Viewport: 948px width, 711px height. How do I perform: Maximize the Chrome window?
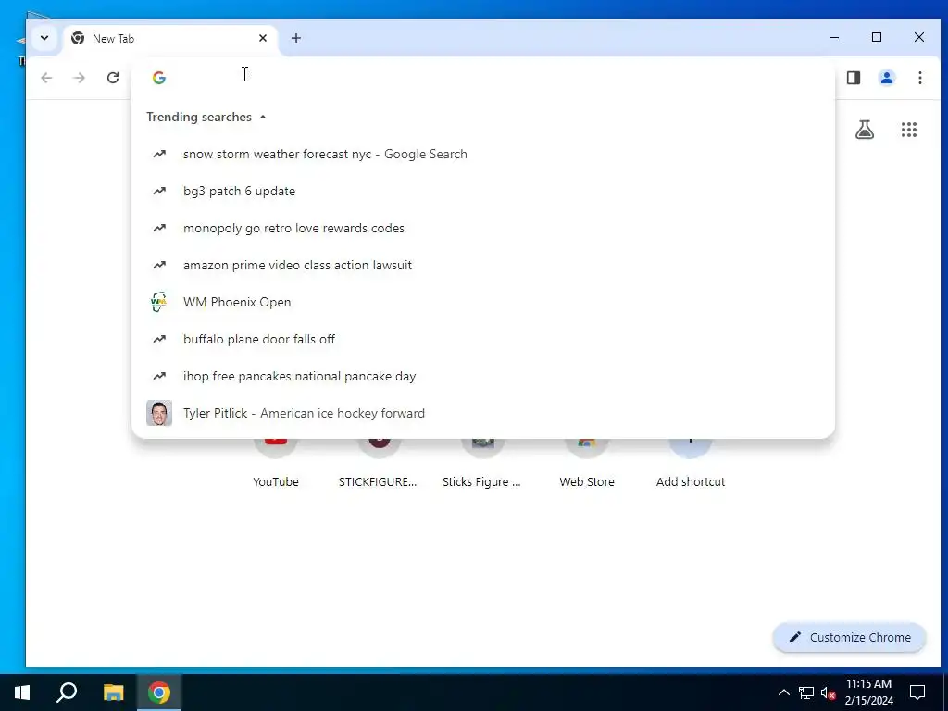coord(877,37)
